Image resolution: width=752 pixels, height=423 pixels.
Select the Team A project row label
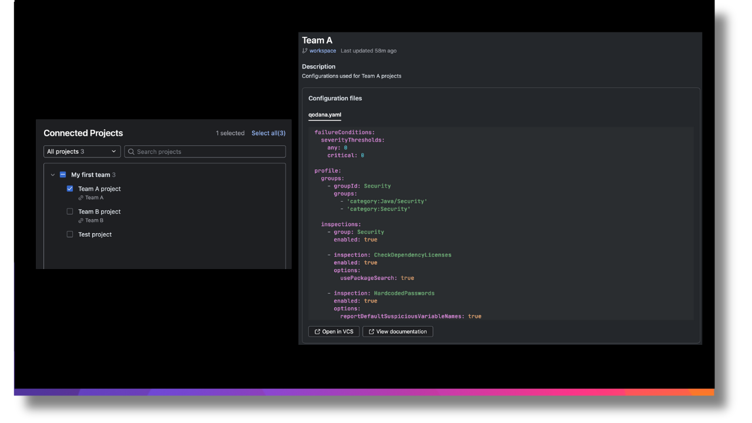pyautogui.click(x=99, y=189)
